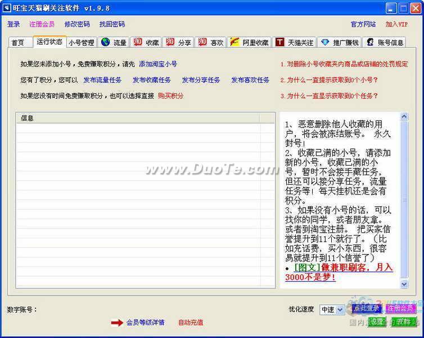Click the 找回密码 link
The height and width of the screenshot is (338, 424).
pos(112,24)
